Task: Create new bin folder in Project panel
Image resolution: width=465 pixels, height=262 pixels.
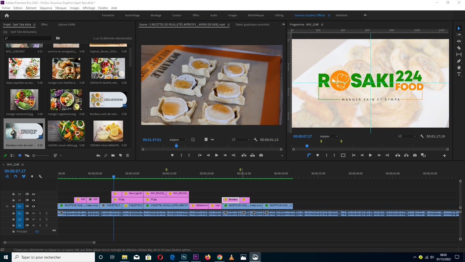Action: coord(113,155)
